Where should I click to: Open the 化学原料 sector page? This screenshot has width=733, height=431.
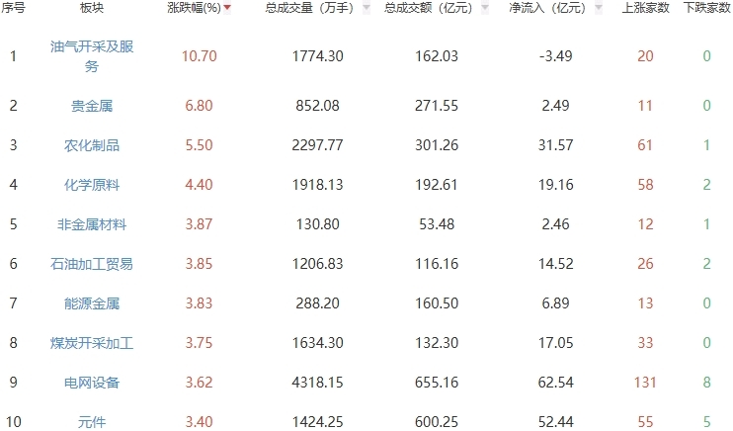click(x=92, y=185)
